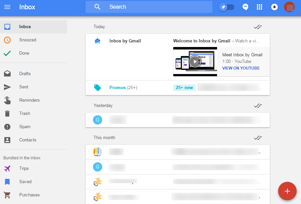Open the hamburger main menu
Image resolution: width=301 pixels, height=204 pixels.
coord(7,7)
